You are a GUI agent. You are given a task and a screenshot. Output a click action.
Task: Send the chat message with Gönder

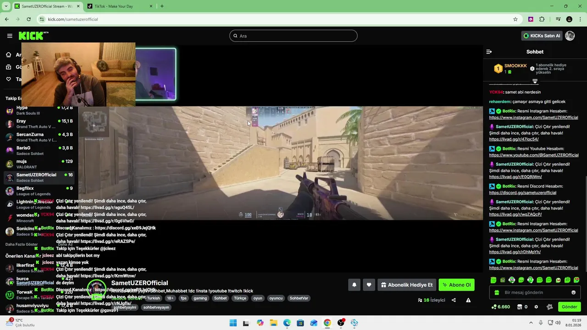[x=569, y=307]
